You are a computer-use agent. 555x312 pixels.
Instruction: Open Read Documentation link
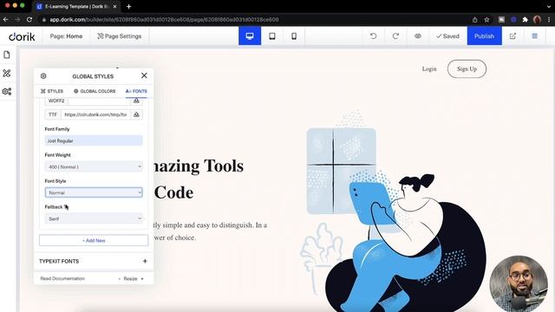tap(62, 279)
